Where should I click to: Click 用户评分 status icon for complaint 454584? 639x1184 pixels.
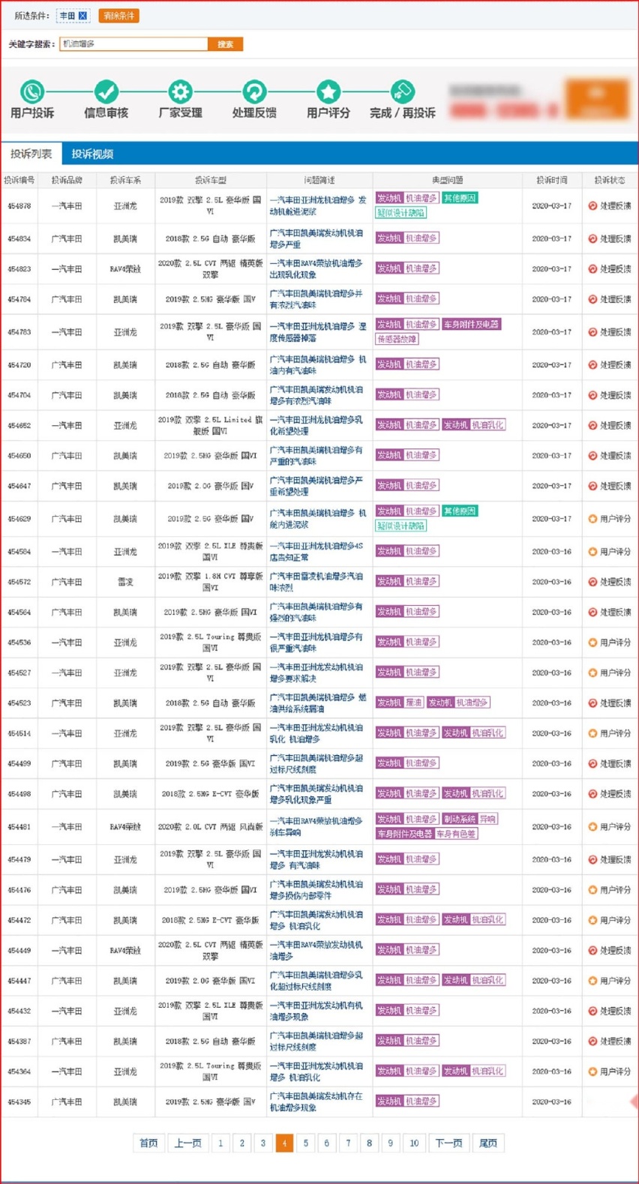coord(592,552)
